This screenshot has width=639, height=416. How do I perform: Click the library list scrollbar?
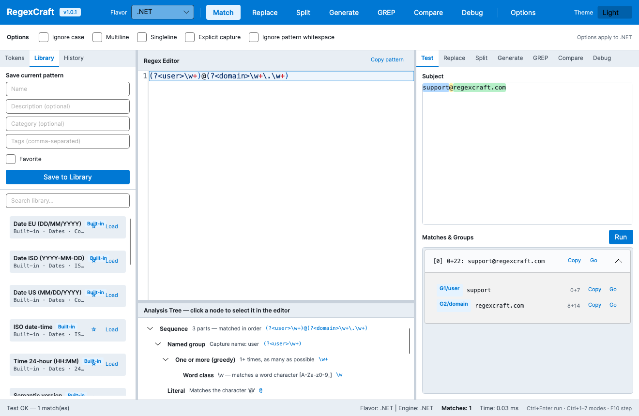[x=130, y=241]
